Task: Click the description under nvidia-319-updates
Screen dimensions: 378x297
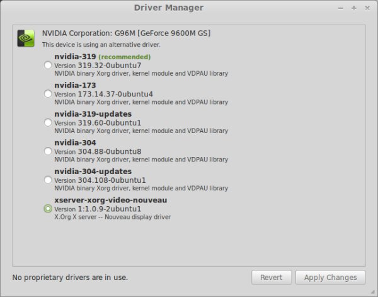Action: [x=141, y=131]
